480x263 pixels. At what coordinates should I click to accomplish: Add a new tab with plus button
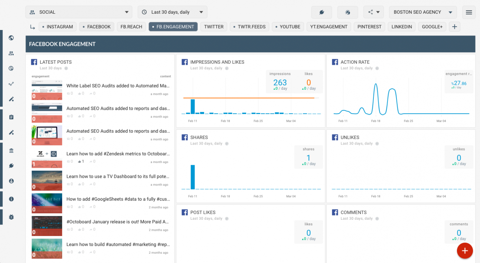[454, 27]
